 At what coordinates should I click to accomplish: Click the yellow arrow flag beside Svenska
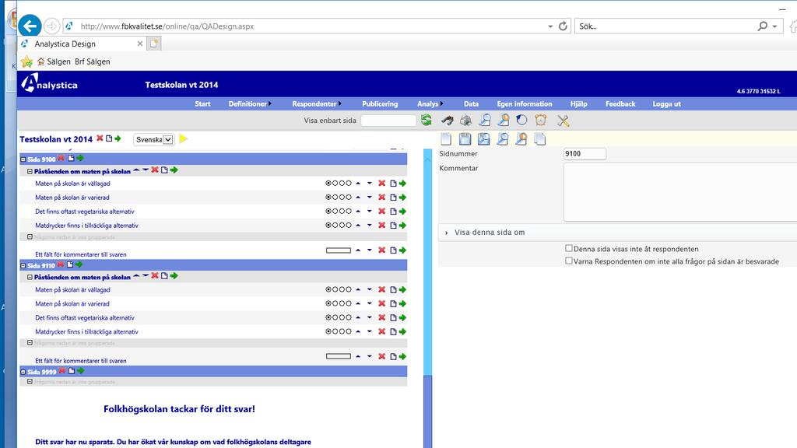[x=184, y=138]
